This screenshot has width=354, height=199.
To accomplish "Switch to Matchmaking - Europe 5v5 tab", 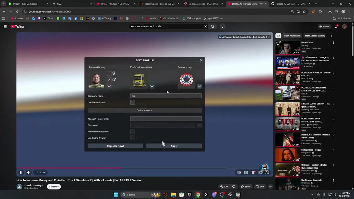I will click(x=160, y=4).
